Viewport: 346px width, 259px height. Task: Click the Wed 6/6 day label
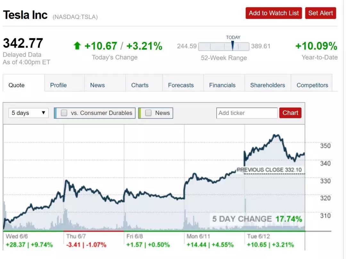point(16,236)
